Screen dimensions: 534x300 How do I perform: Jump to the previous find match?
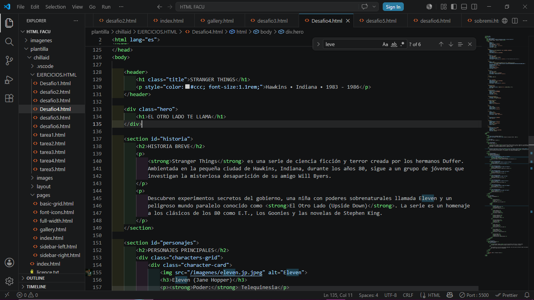pos(441,44)
